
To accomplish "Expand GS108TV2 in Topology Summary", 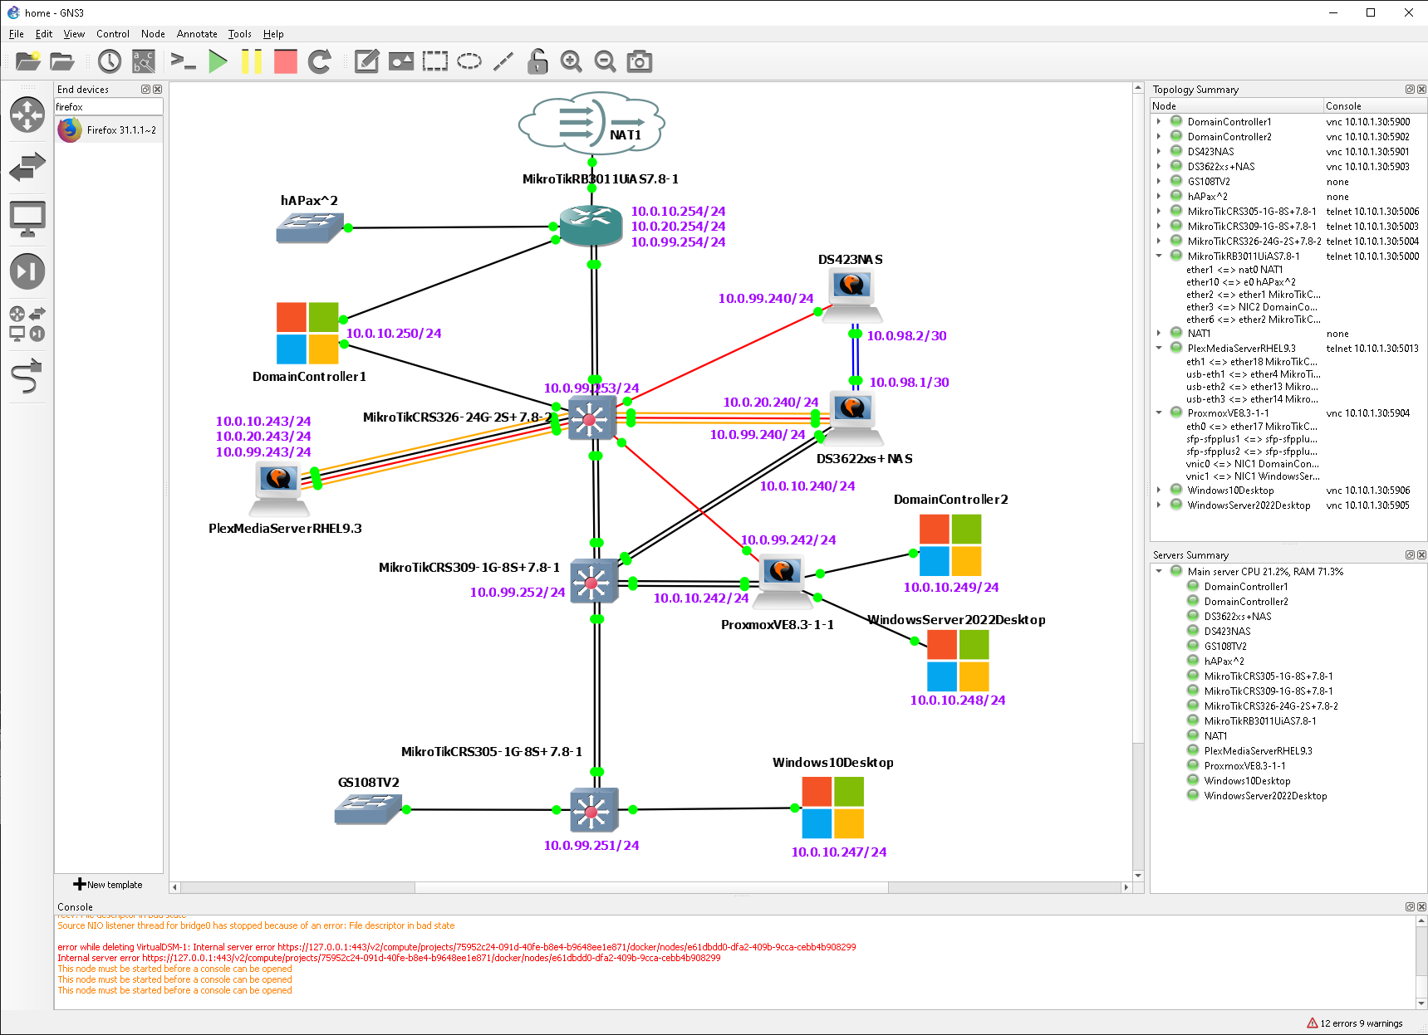I will [1159, 181].
